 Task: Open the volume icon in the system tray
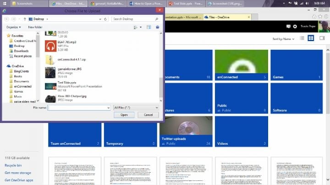click(307, 3)
